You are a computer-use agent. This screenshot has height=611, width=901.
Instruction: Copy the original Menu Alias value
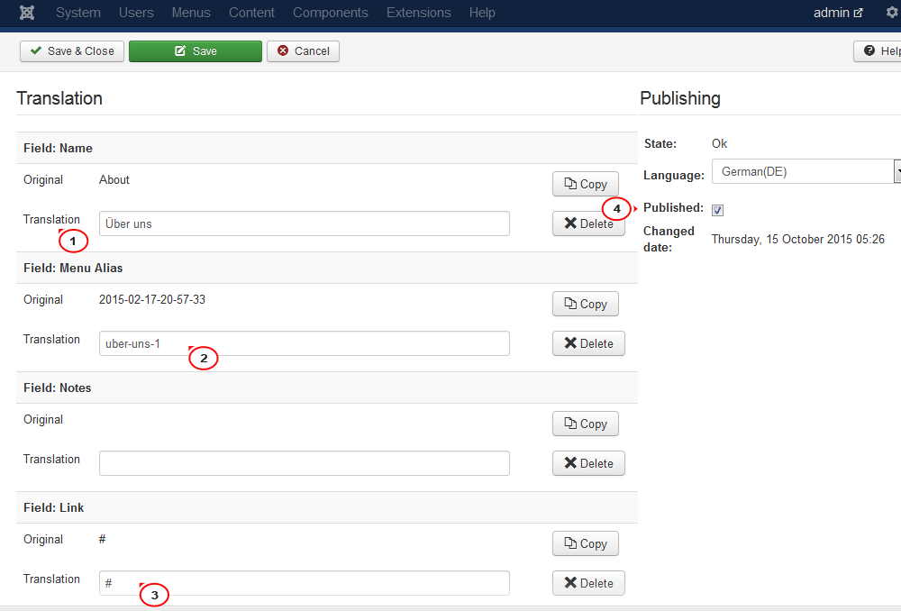coord(586,304)
